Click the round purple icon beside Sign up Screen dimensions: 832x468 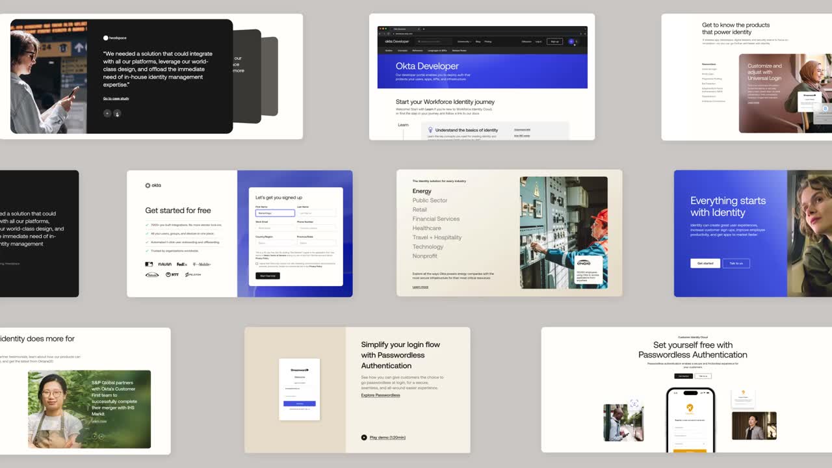point(571,41)
